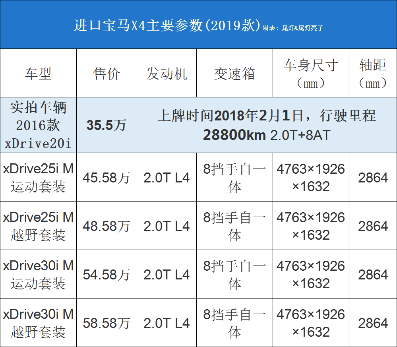The image size is (397, 347).
Task: Click the 2864 wheelbase cell in 58.58万 row
Action: point(373,323)
